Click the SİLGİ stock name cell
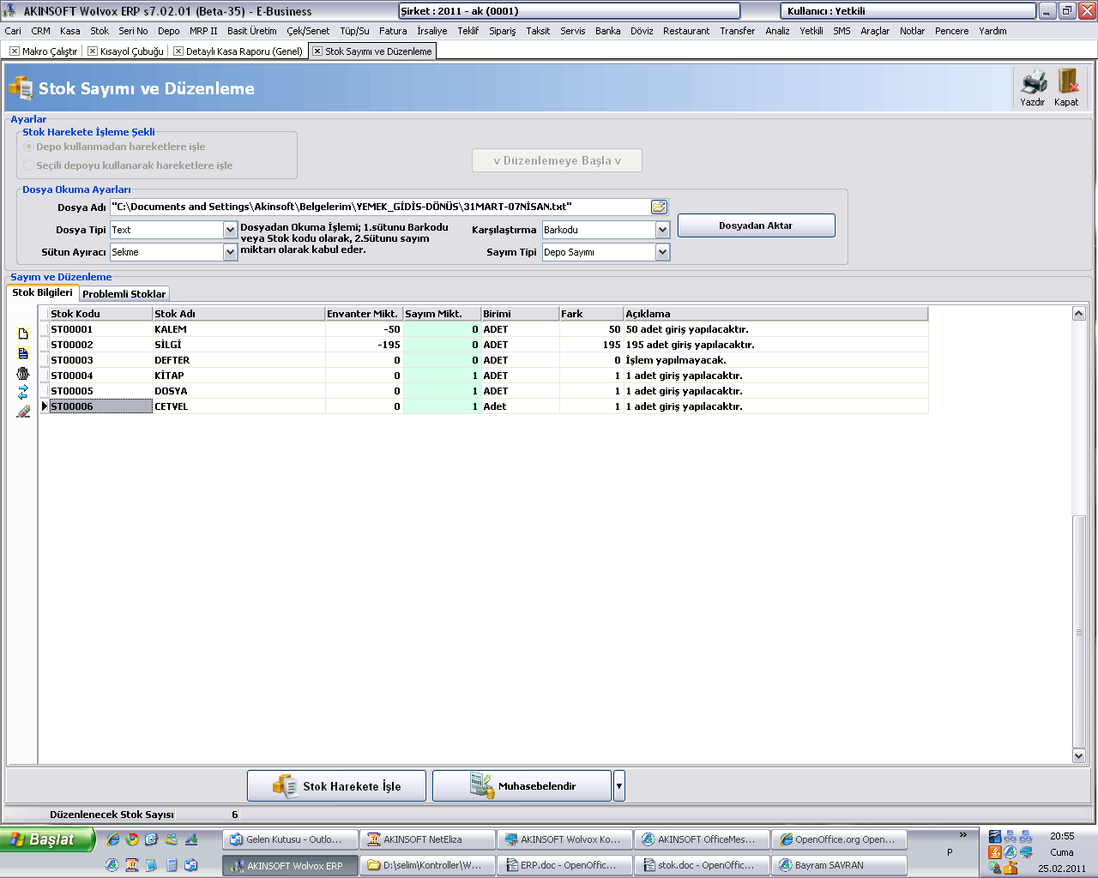 238,345
